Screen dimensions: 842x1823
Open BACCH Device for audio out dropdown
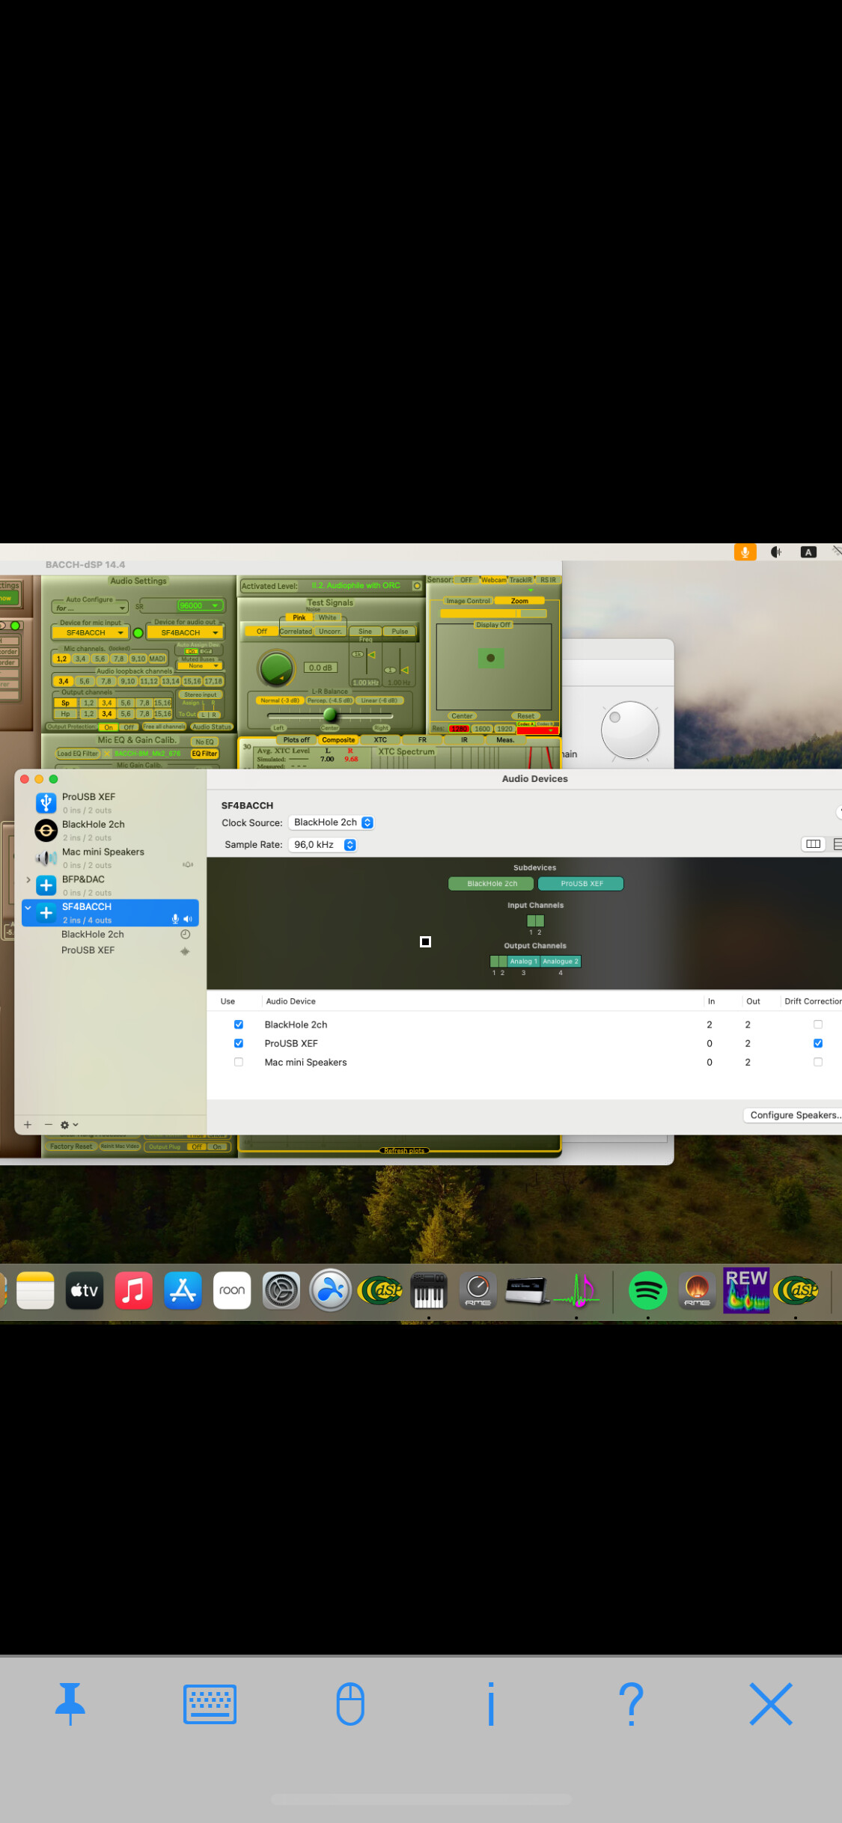pos(185,632)
